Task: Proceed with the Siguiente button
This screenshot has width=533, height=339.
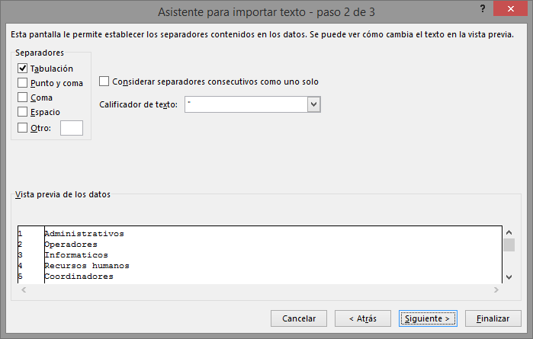Action: pos(427,318)
